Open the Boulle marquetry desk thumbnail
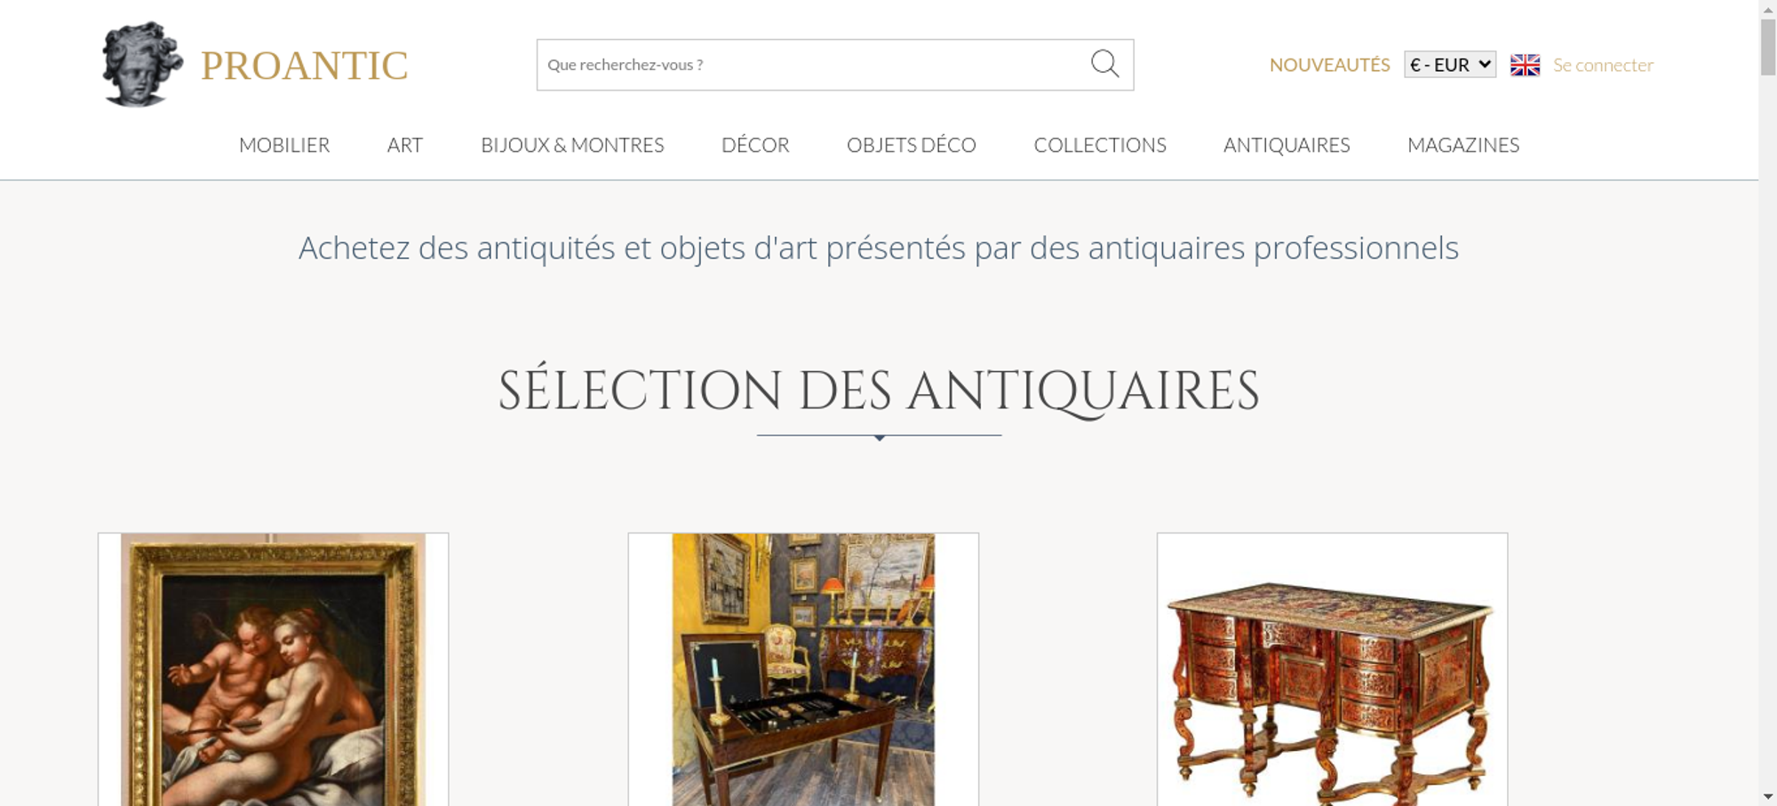 click(1332, 669)
